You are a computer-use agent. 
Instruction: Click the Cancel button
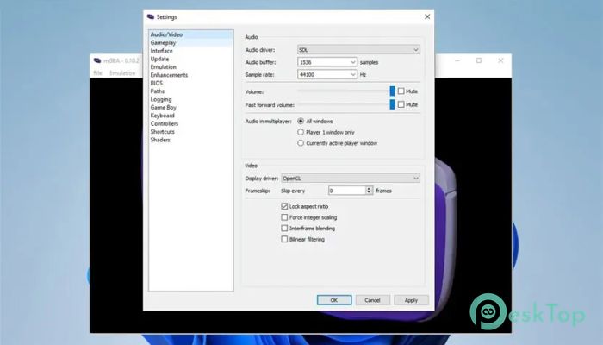pos(373,300)
